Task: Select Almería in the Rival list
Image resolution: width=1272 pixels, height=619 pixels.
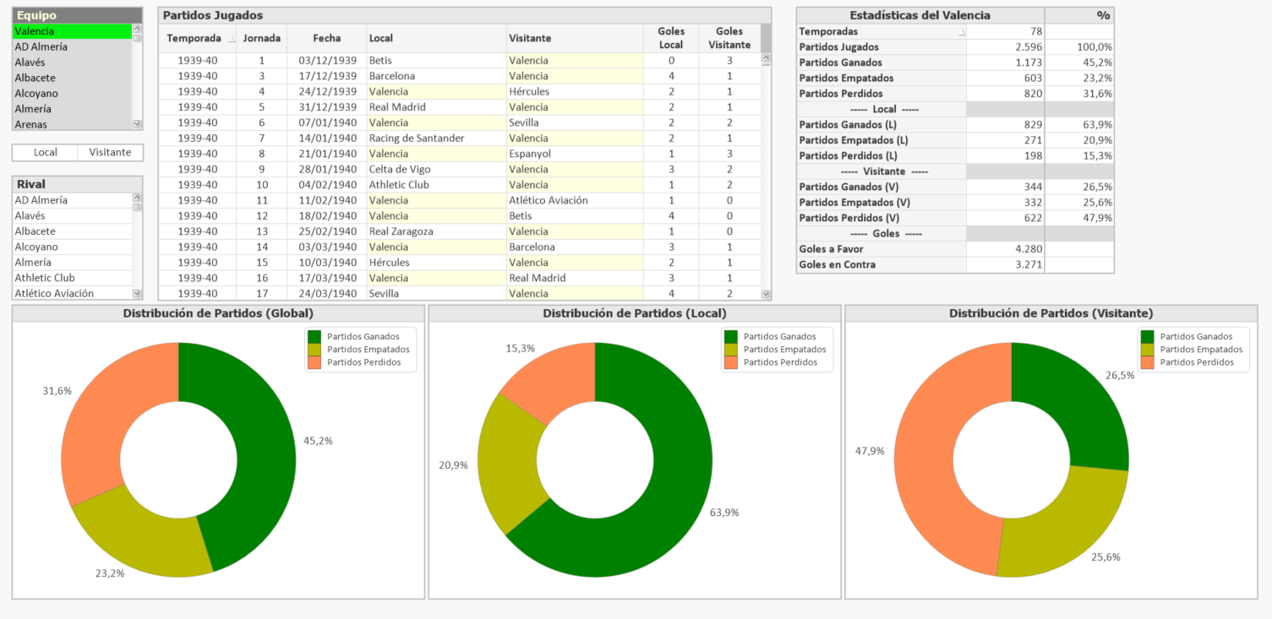Action: click(x=72, y=263)
